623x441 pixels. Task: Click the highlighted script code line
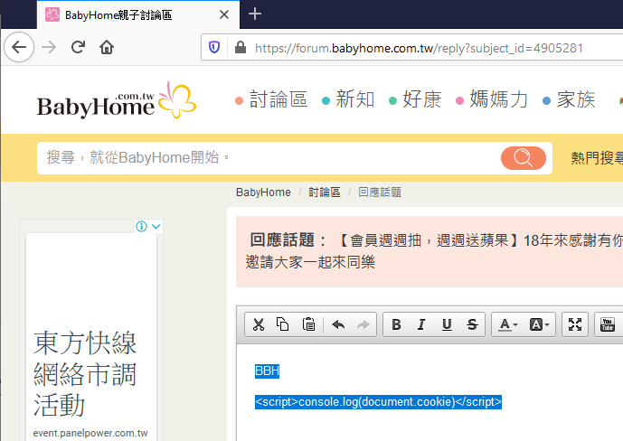click(x=378, y=402)
